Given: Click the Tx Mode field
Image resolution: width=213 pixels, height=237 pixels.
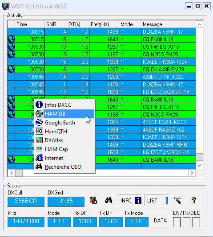Looking at the screenshot, I should [137, 222].
